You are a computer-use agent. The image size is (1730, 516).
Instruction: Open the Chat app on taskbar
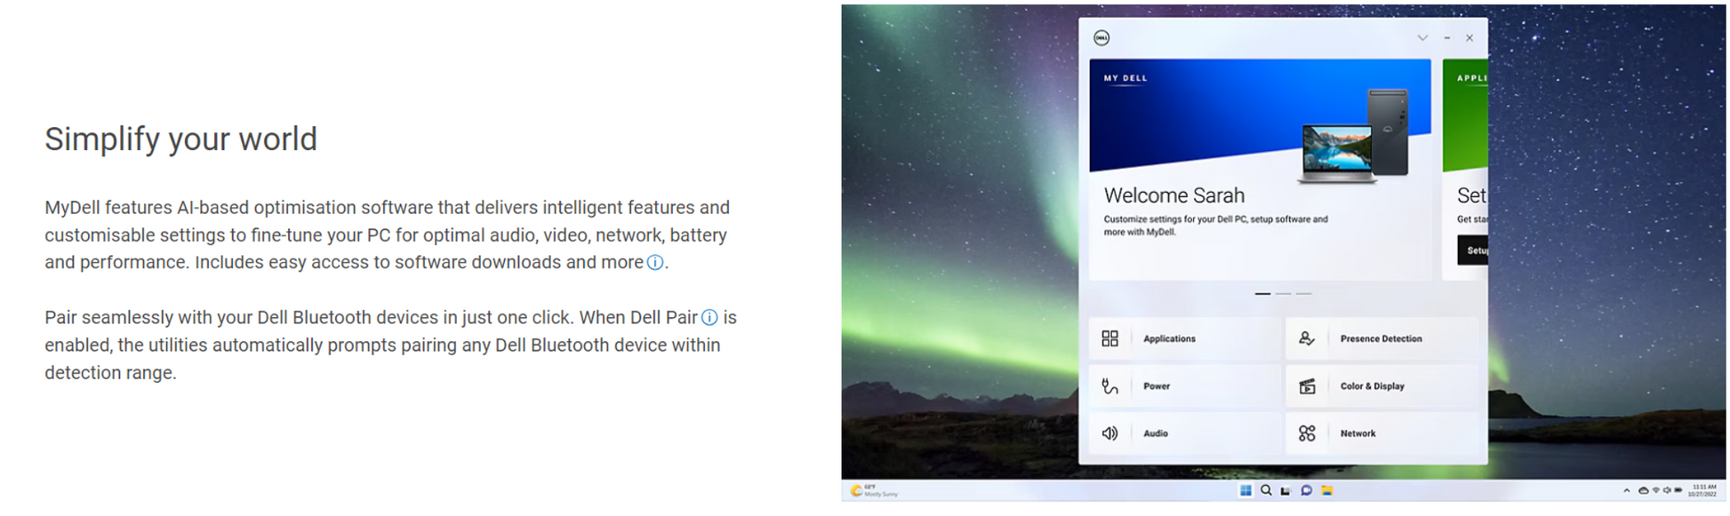(x=1306, y=491)
